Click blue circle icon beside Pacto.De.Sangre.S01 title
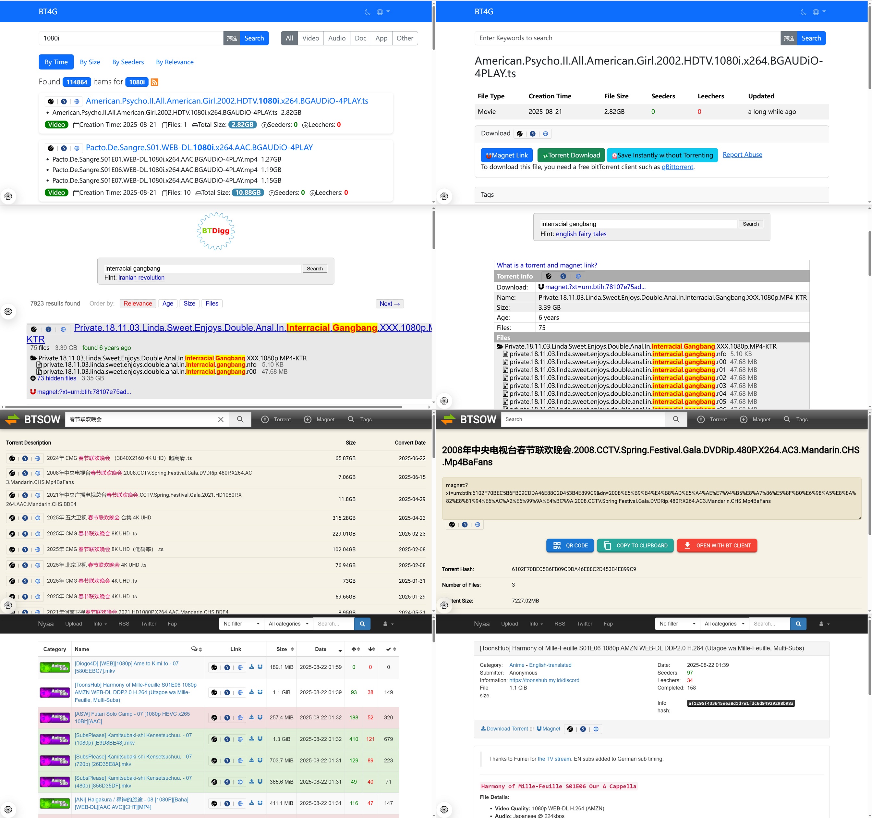872x818 pixels. pyautogui.click(x=64, y=148)
